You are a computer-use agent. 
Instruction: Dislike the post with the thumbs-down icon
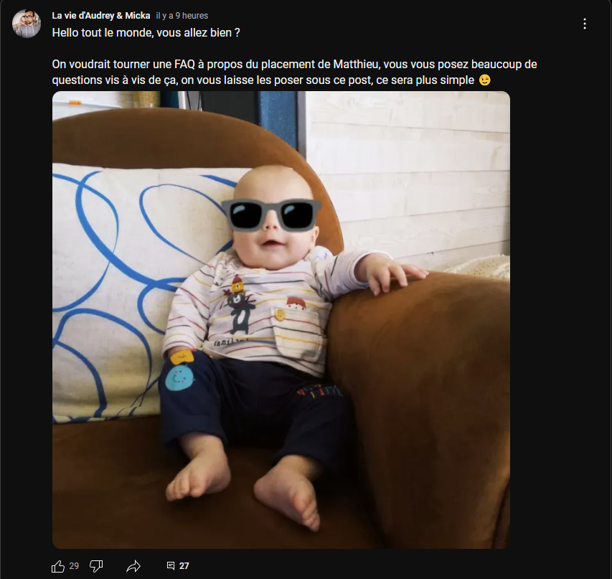[96, 566]
